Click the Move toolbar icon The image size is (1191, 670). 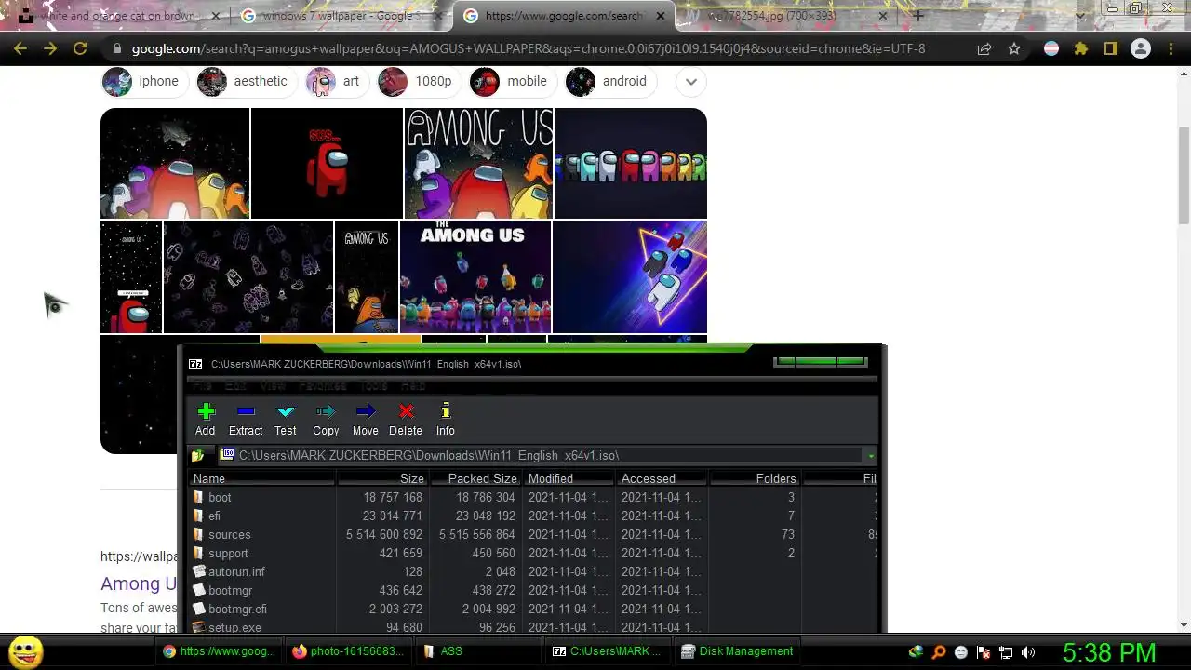pos(366,419)
